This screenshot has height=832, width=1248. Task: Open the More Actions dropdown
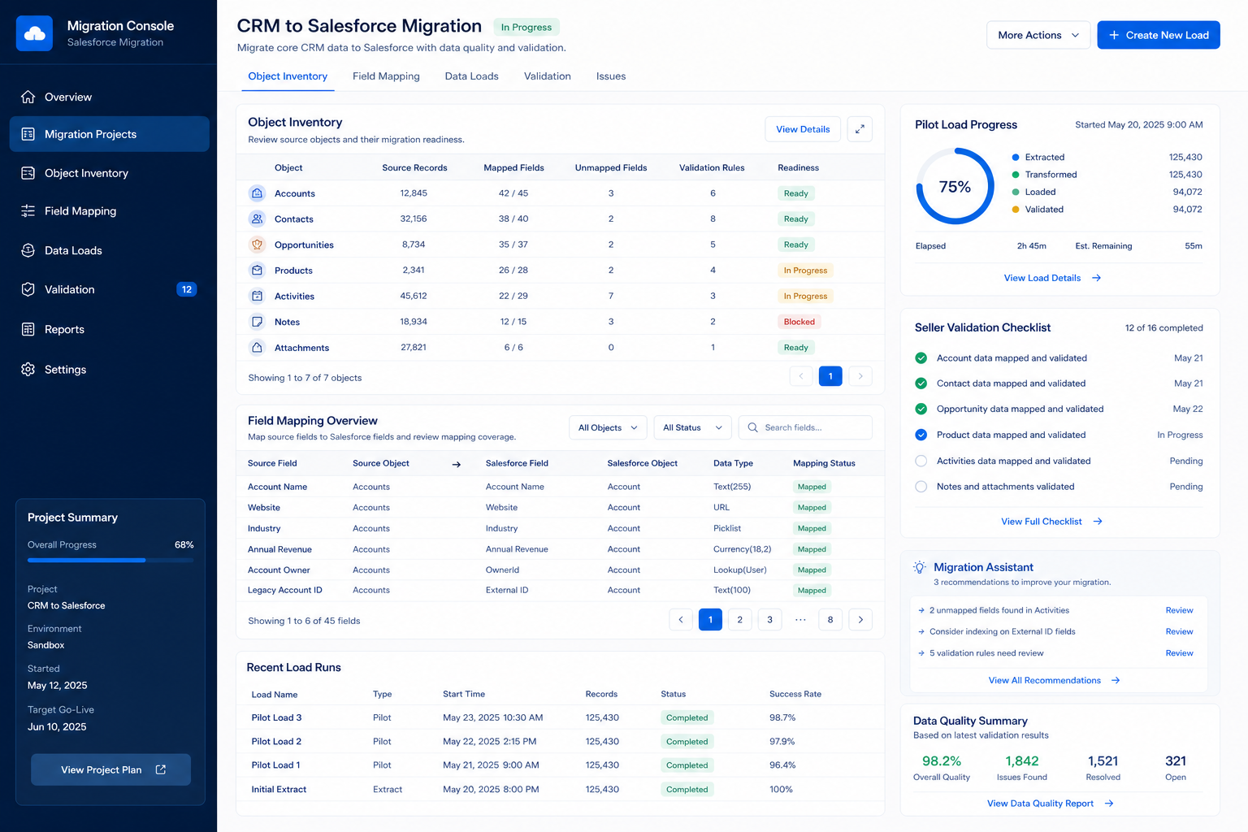(x=1038, y=35)
